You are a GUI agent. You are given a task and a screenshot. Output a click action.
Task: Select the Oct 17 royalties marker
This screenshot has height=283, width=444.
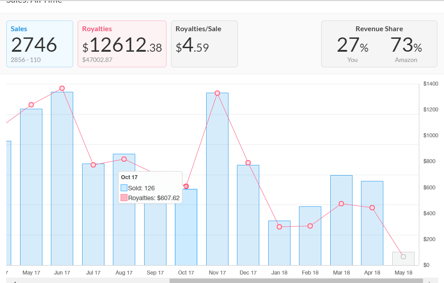click(x=186, y=186)
